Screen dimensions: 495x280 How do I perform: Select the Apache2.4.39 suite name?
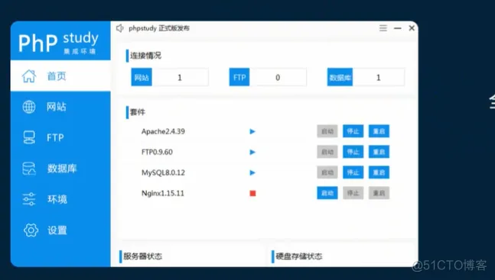click(x=163, y=131)
